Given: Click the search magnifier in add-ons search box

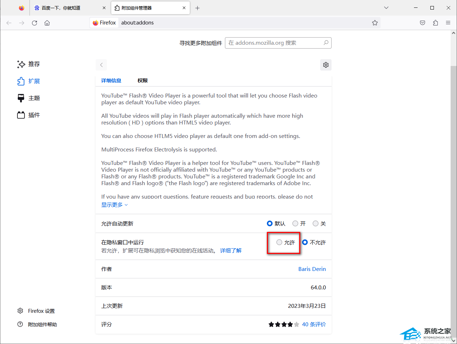Looking at the screenshot, I should [326, 43].
